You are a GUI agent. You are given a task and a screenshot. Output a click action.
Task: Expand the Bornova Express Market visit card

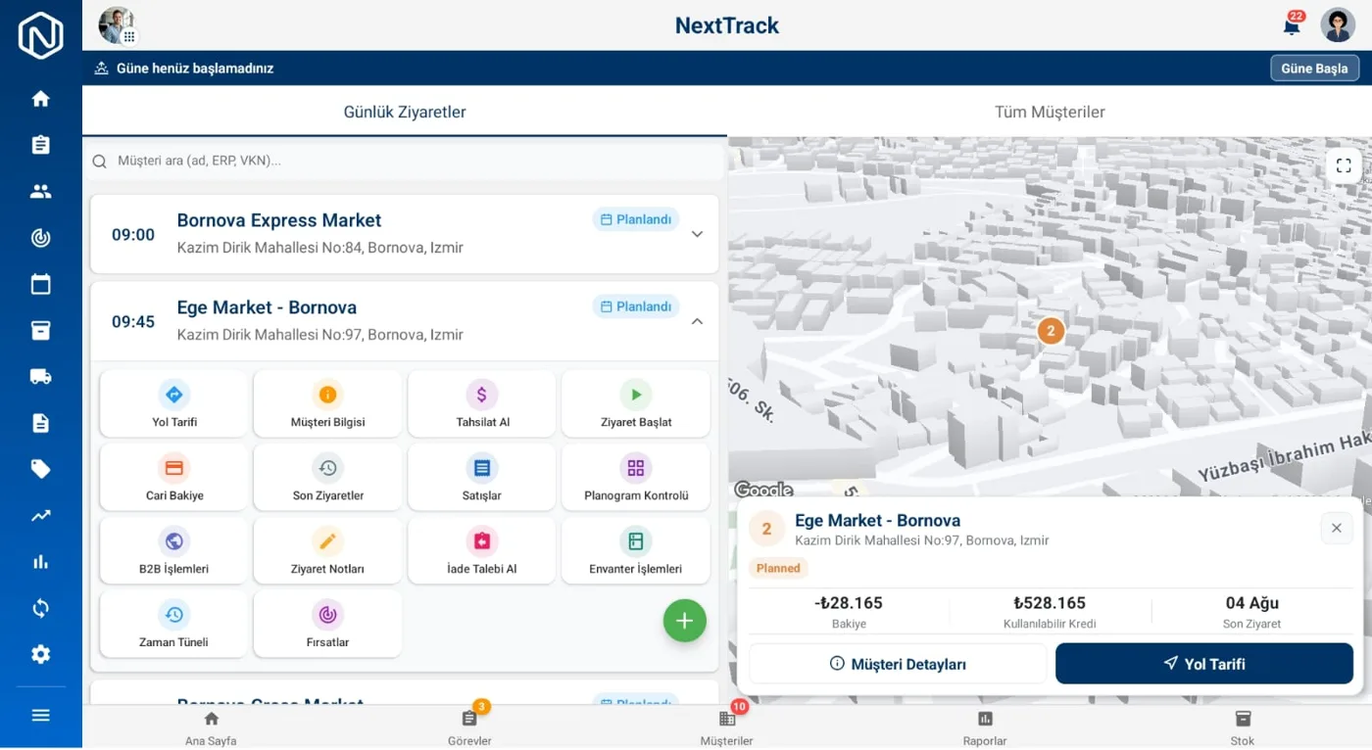698,235
